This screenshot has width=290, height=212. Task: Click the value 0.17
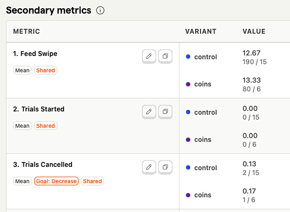point(249,191)
